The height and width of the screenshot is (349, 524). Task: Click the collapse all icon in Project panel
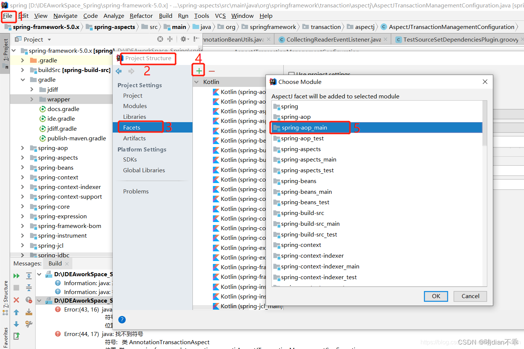tap(170, 39)
